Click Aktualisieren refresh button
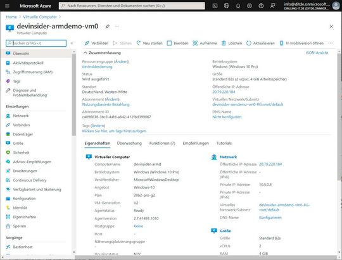The image size is (342, 260). tap(260, 43)
